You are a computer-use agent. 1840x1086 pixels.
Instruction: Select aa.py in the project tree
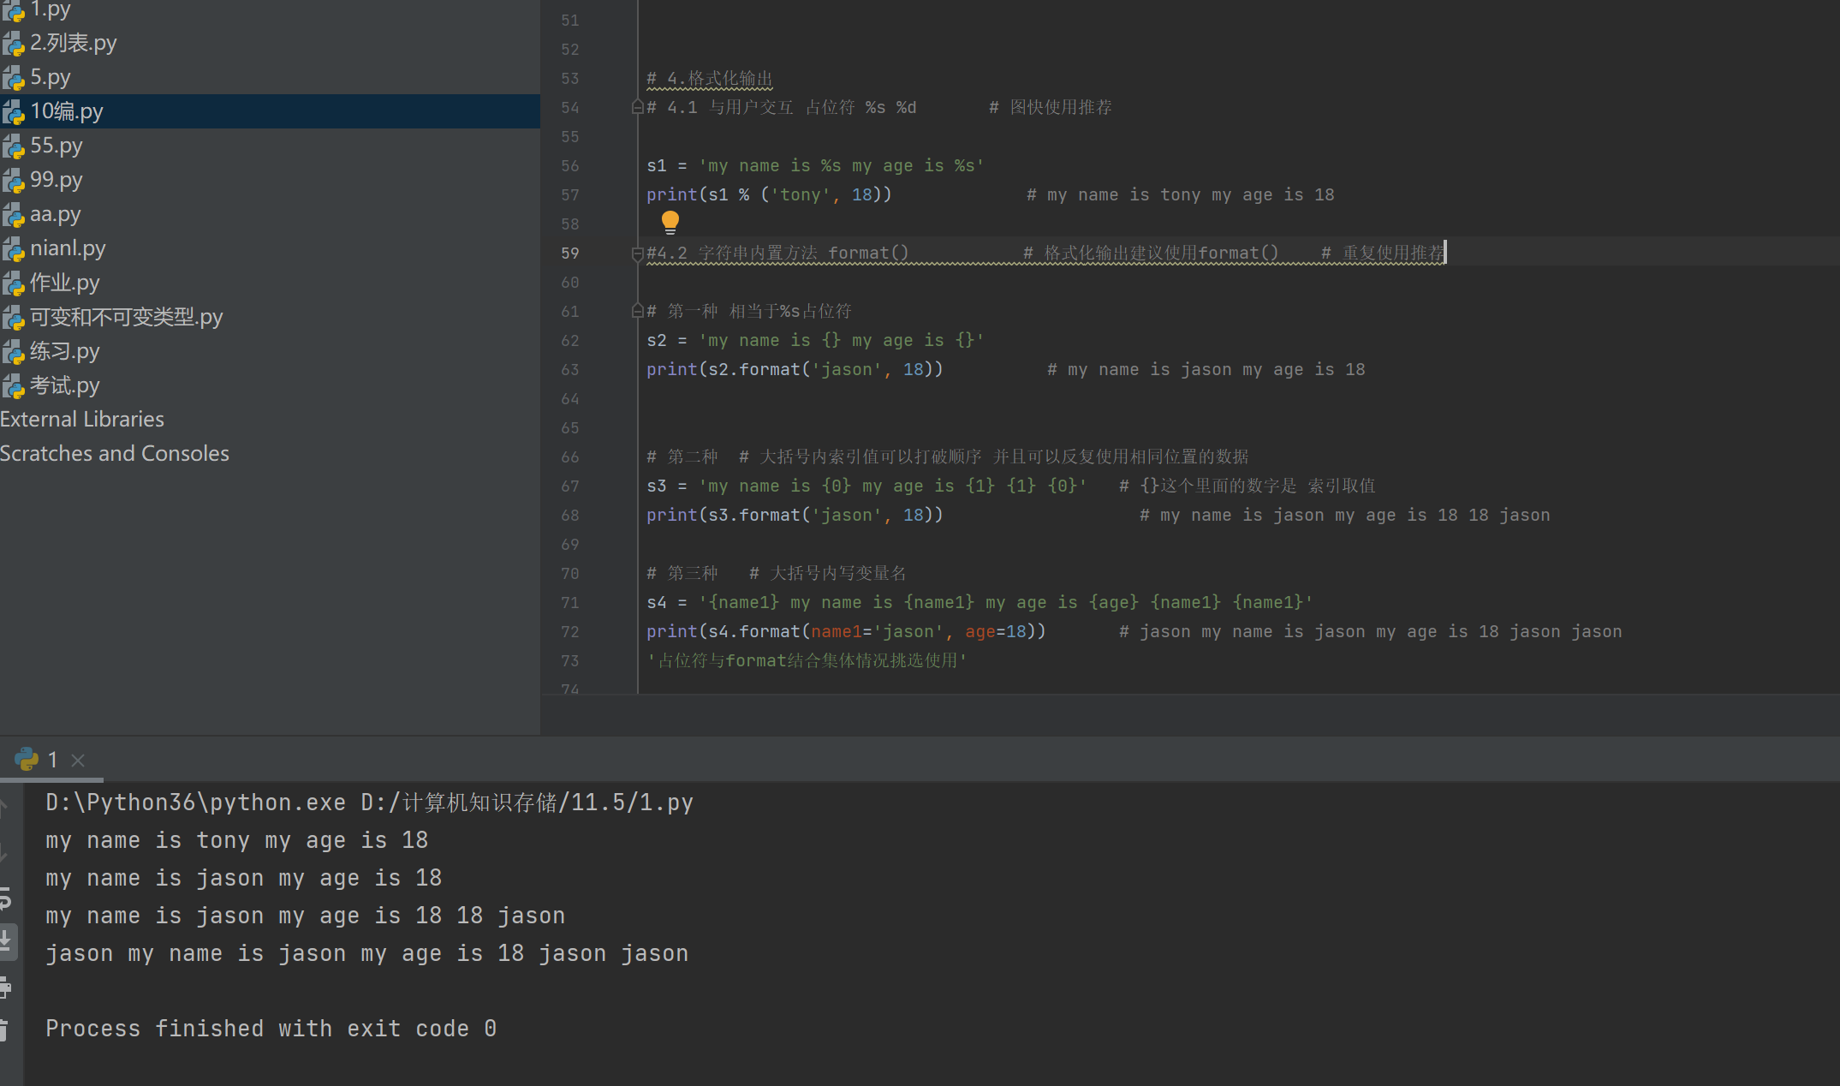(x=41, y=214)
